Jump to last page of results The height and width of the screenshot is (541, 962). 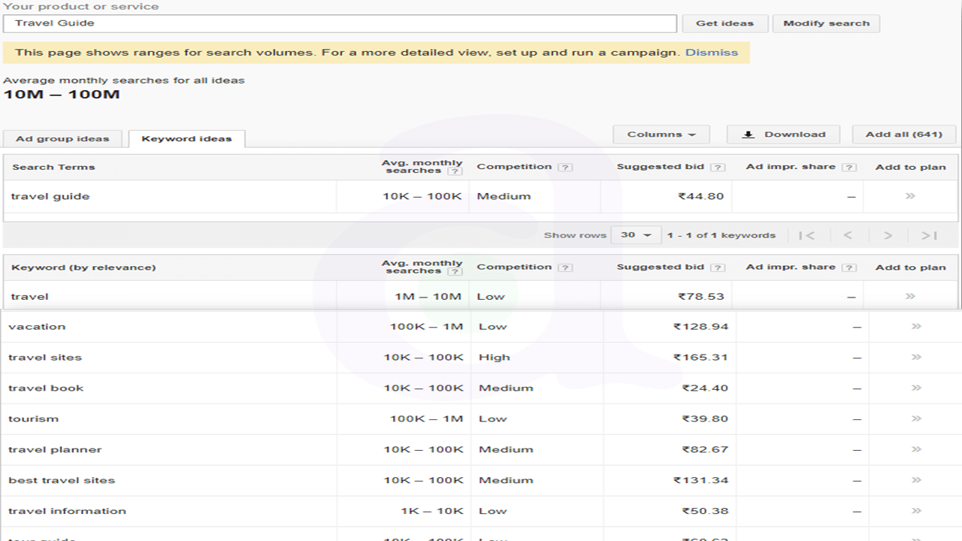point(929,235)
